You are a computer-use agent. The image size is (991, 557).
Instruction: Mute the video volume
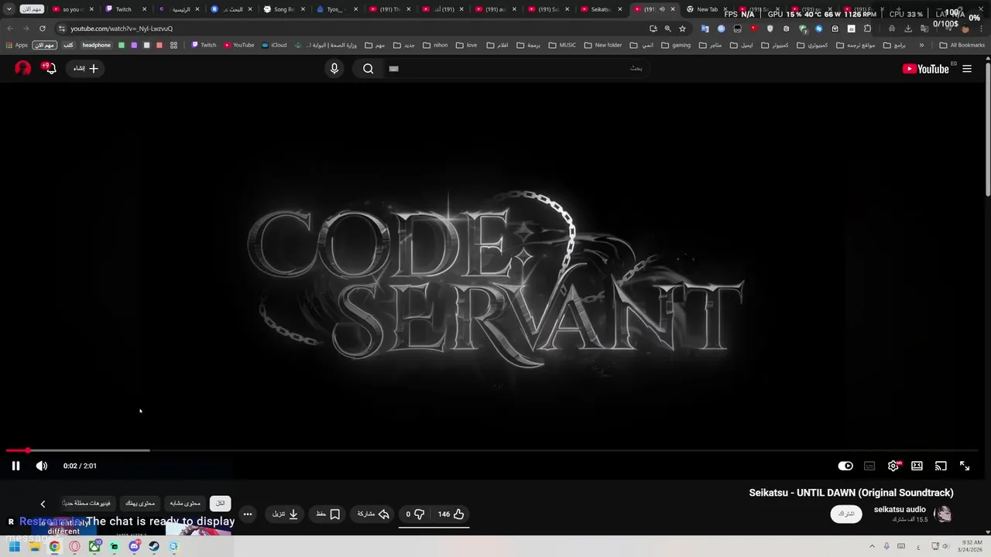[x=42, y=466]
